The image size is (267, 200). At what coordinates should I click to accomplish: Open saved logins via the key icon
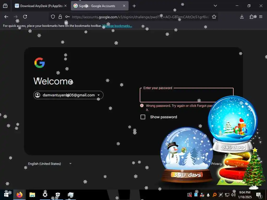(x=68, y=17)
